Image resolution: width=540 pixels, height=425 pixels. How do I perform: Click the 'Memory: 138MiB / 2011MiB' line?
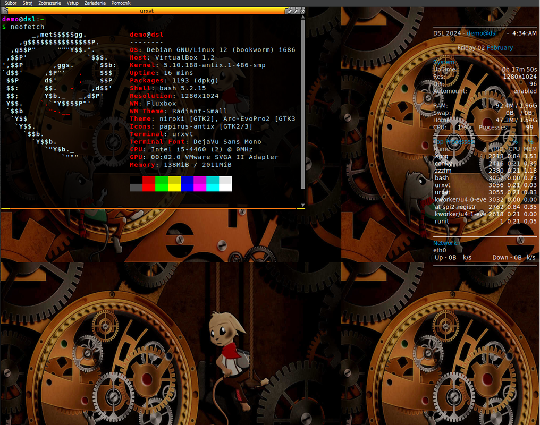(x=181, y=165)
